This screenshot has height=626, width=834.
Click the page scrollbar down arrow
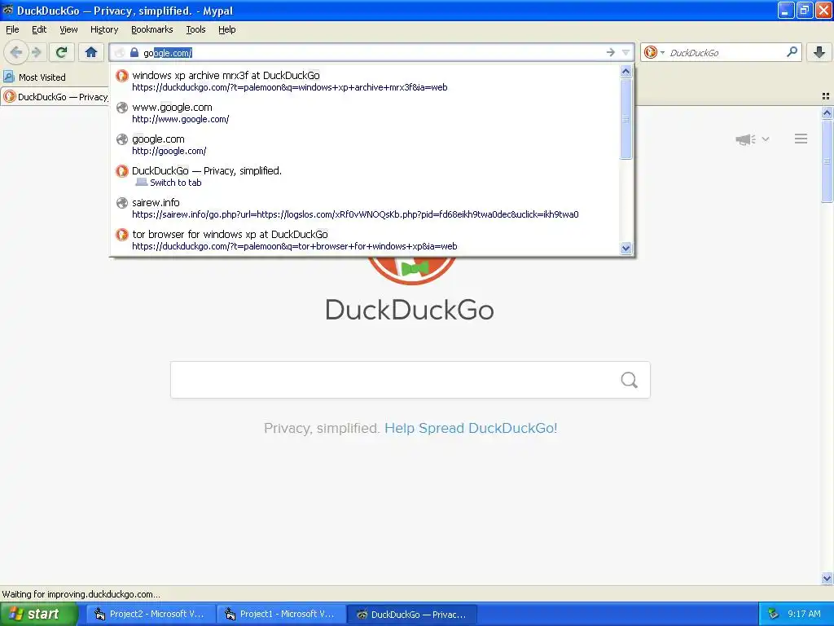point(827,578)
